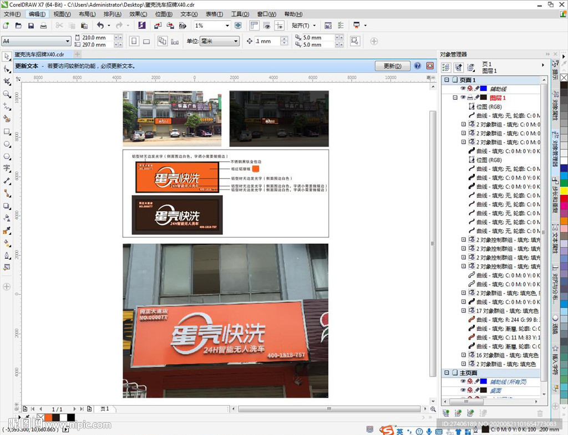The image size is (568, 435).
Task: Click the 更新(D) button
Action: click(392, 66)
